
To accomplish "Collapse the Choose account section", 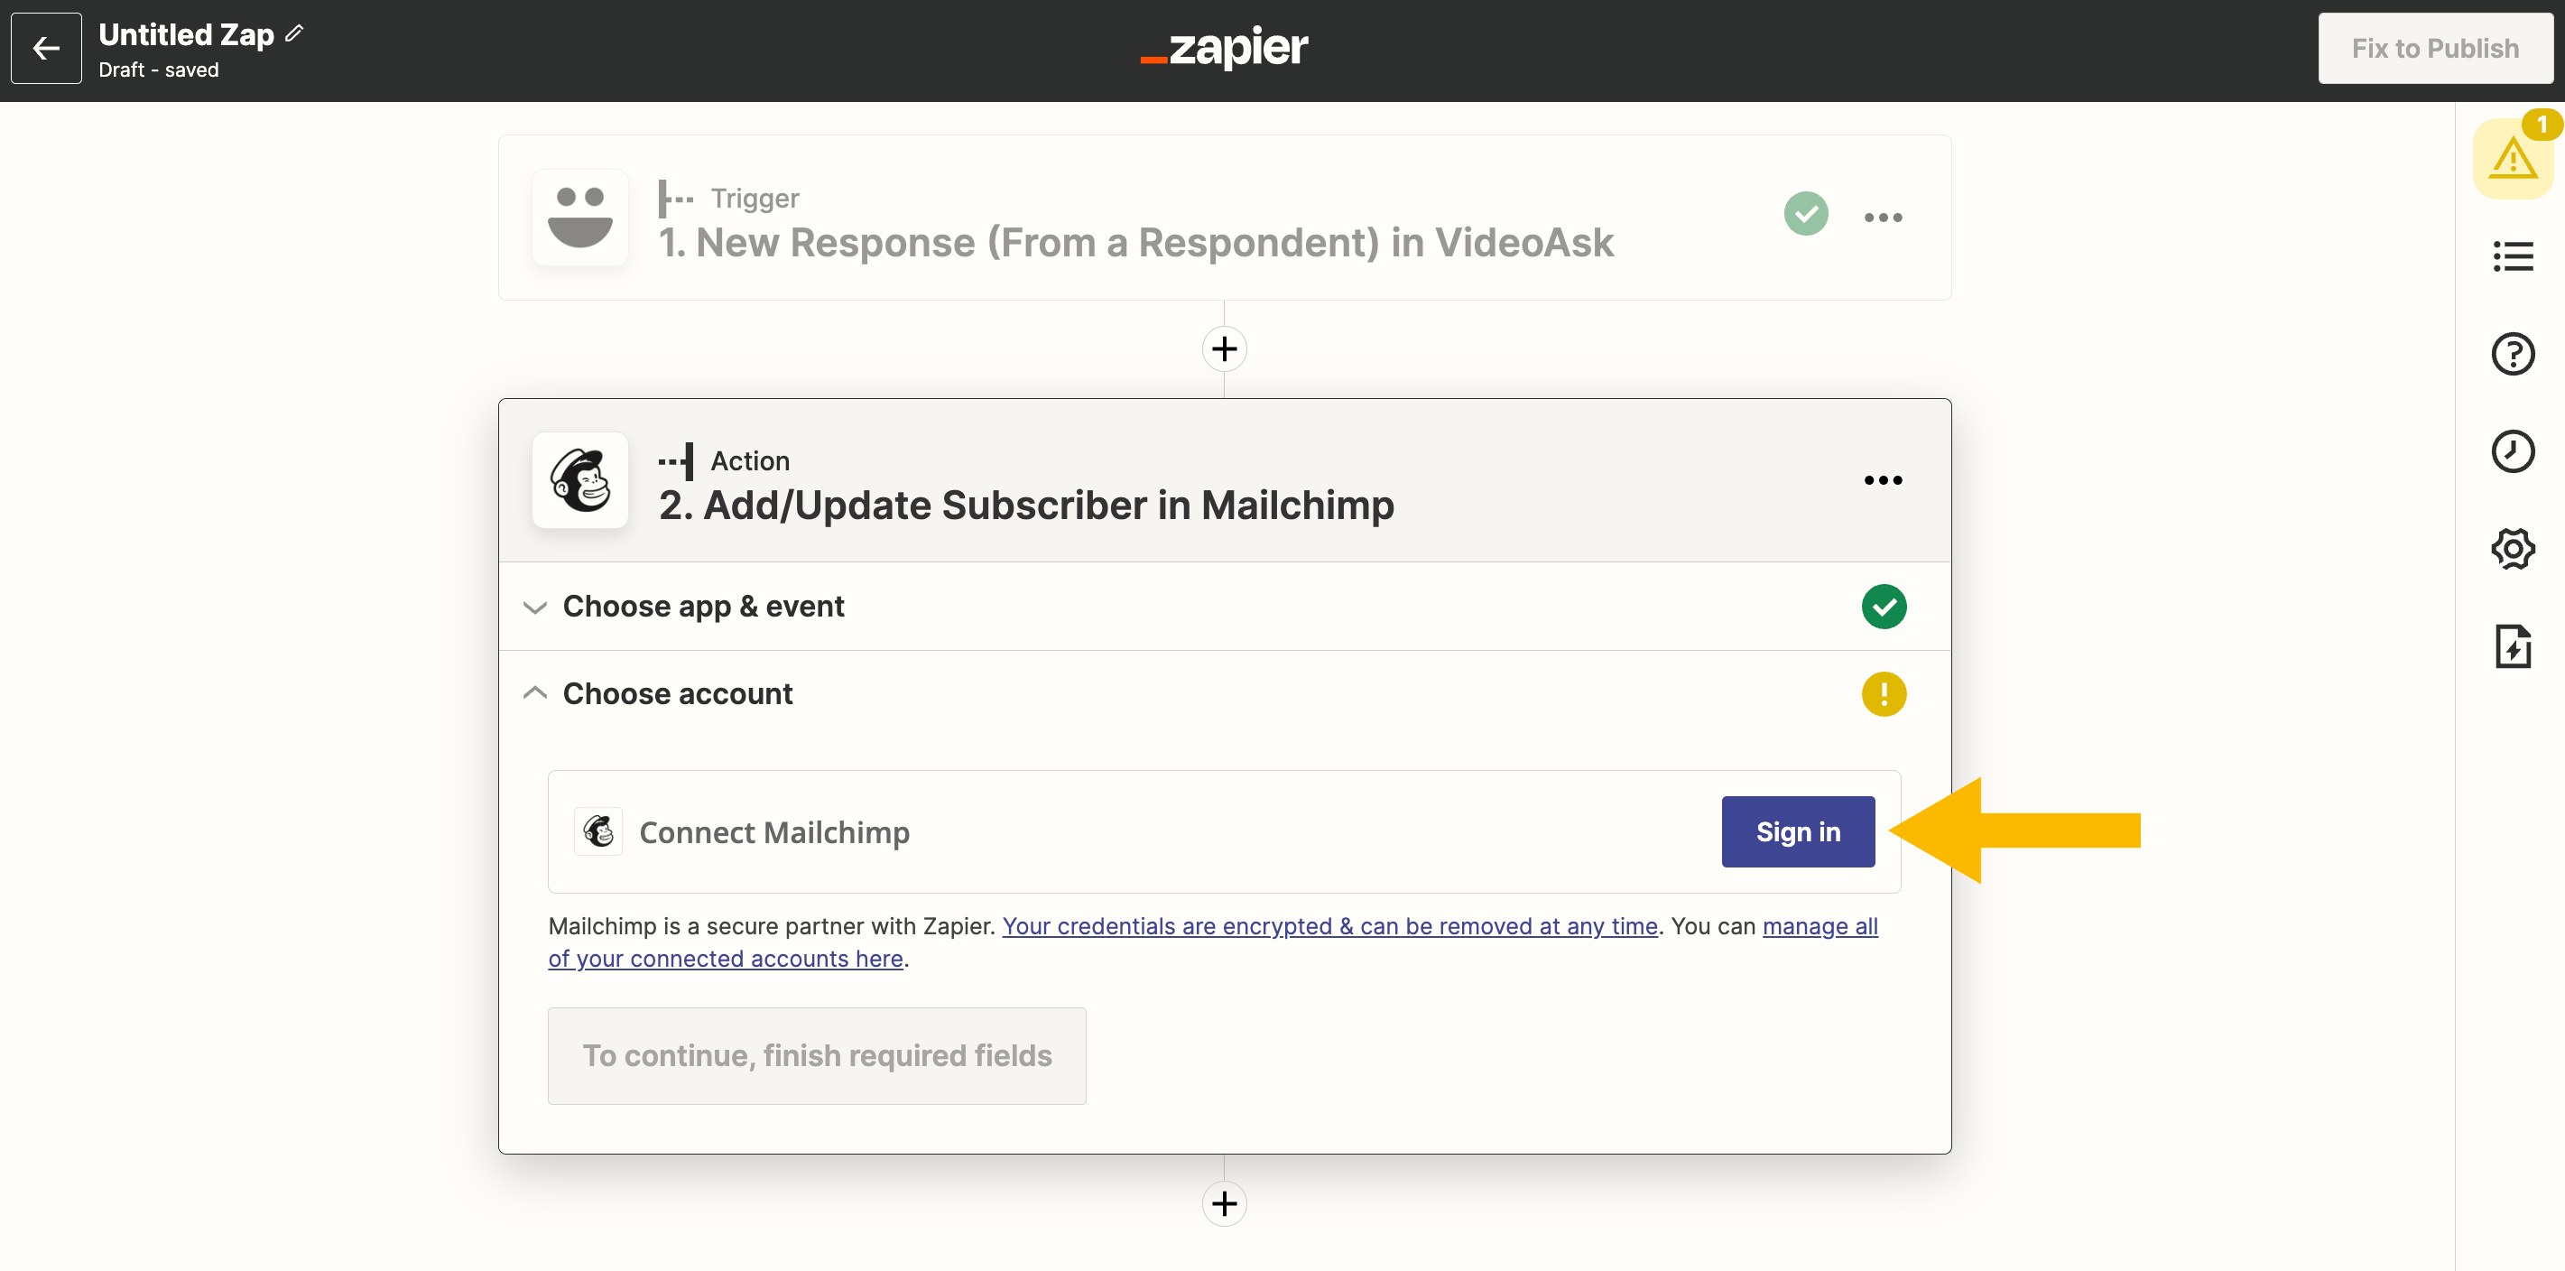I will click(x=1224, y=694).
